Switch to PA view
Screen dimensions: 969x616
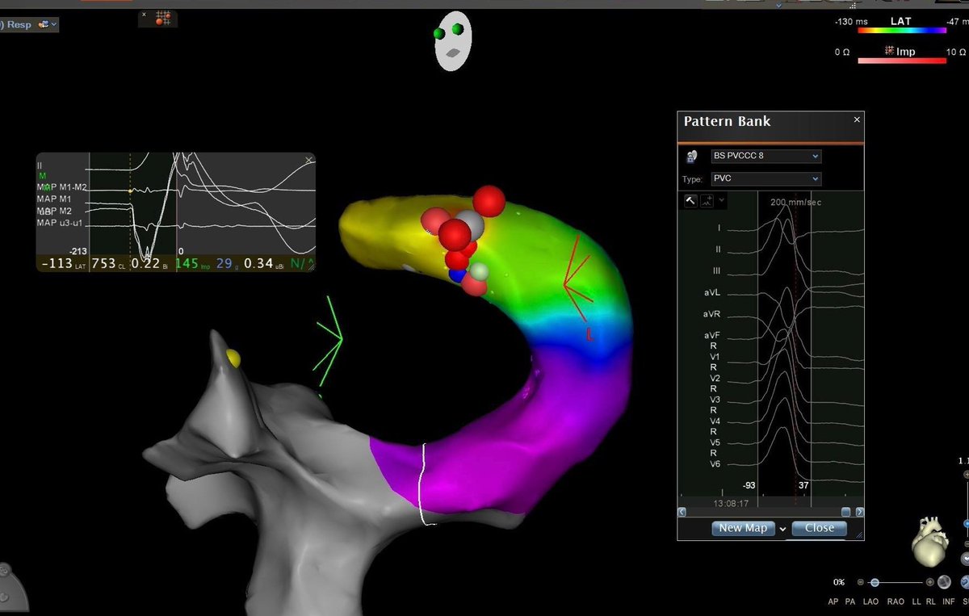(850, 601)
